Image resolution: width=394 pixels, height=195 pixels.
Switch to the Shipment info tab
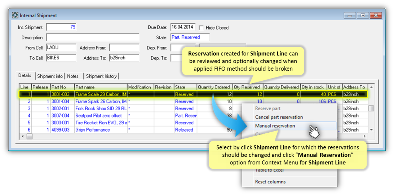[x=50, y=76]
